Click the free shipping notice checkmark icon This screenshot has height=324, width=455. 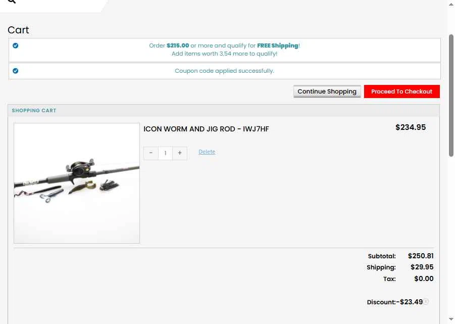[x=15, y=45]
